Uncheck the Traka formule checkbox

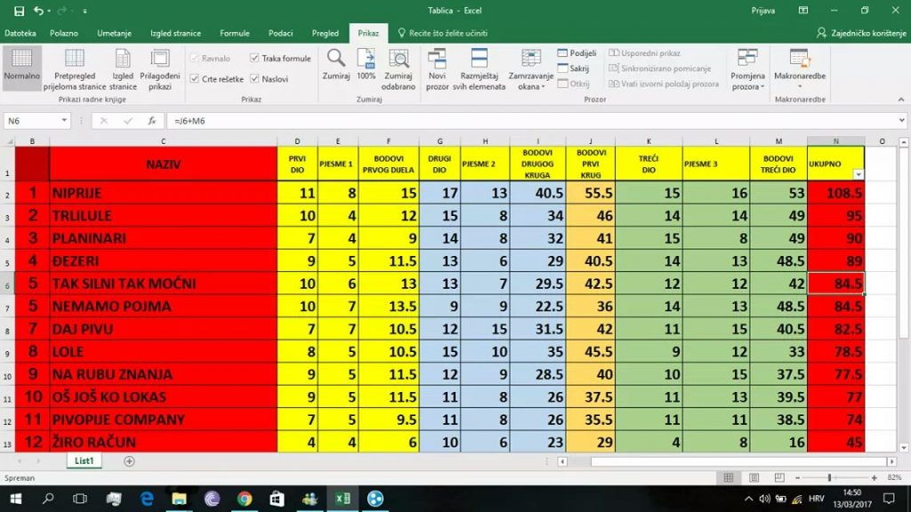255,59
